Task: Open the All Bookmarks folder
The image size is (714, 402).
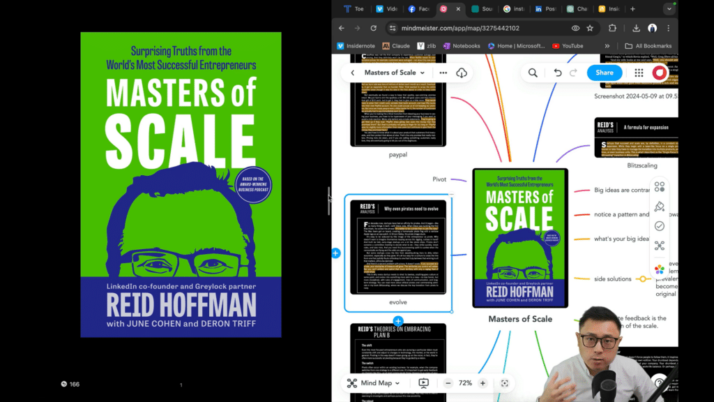Action: [x=648, y=46]
